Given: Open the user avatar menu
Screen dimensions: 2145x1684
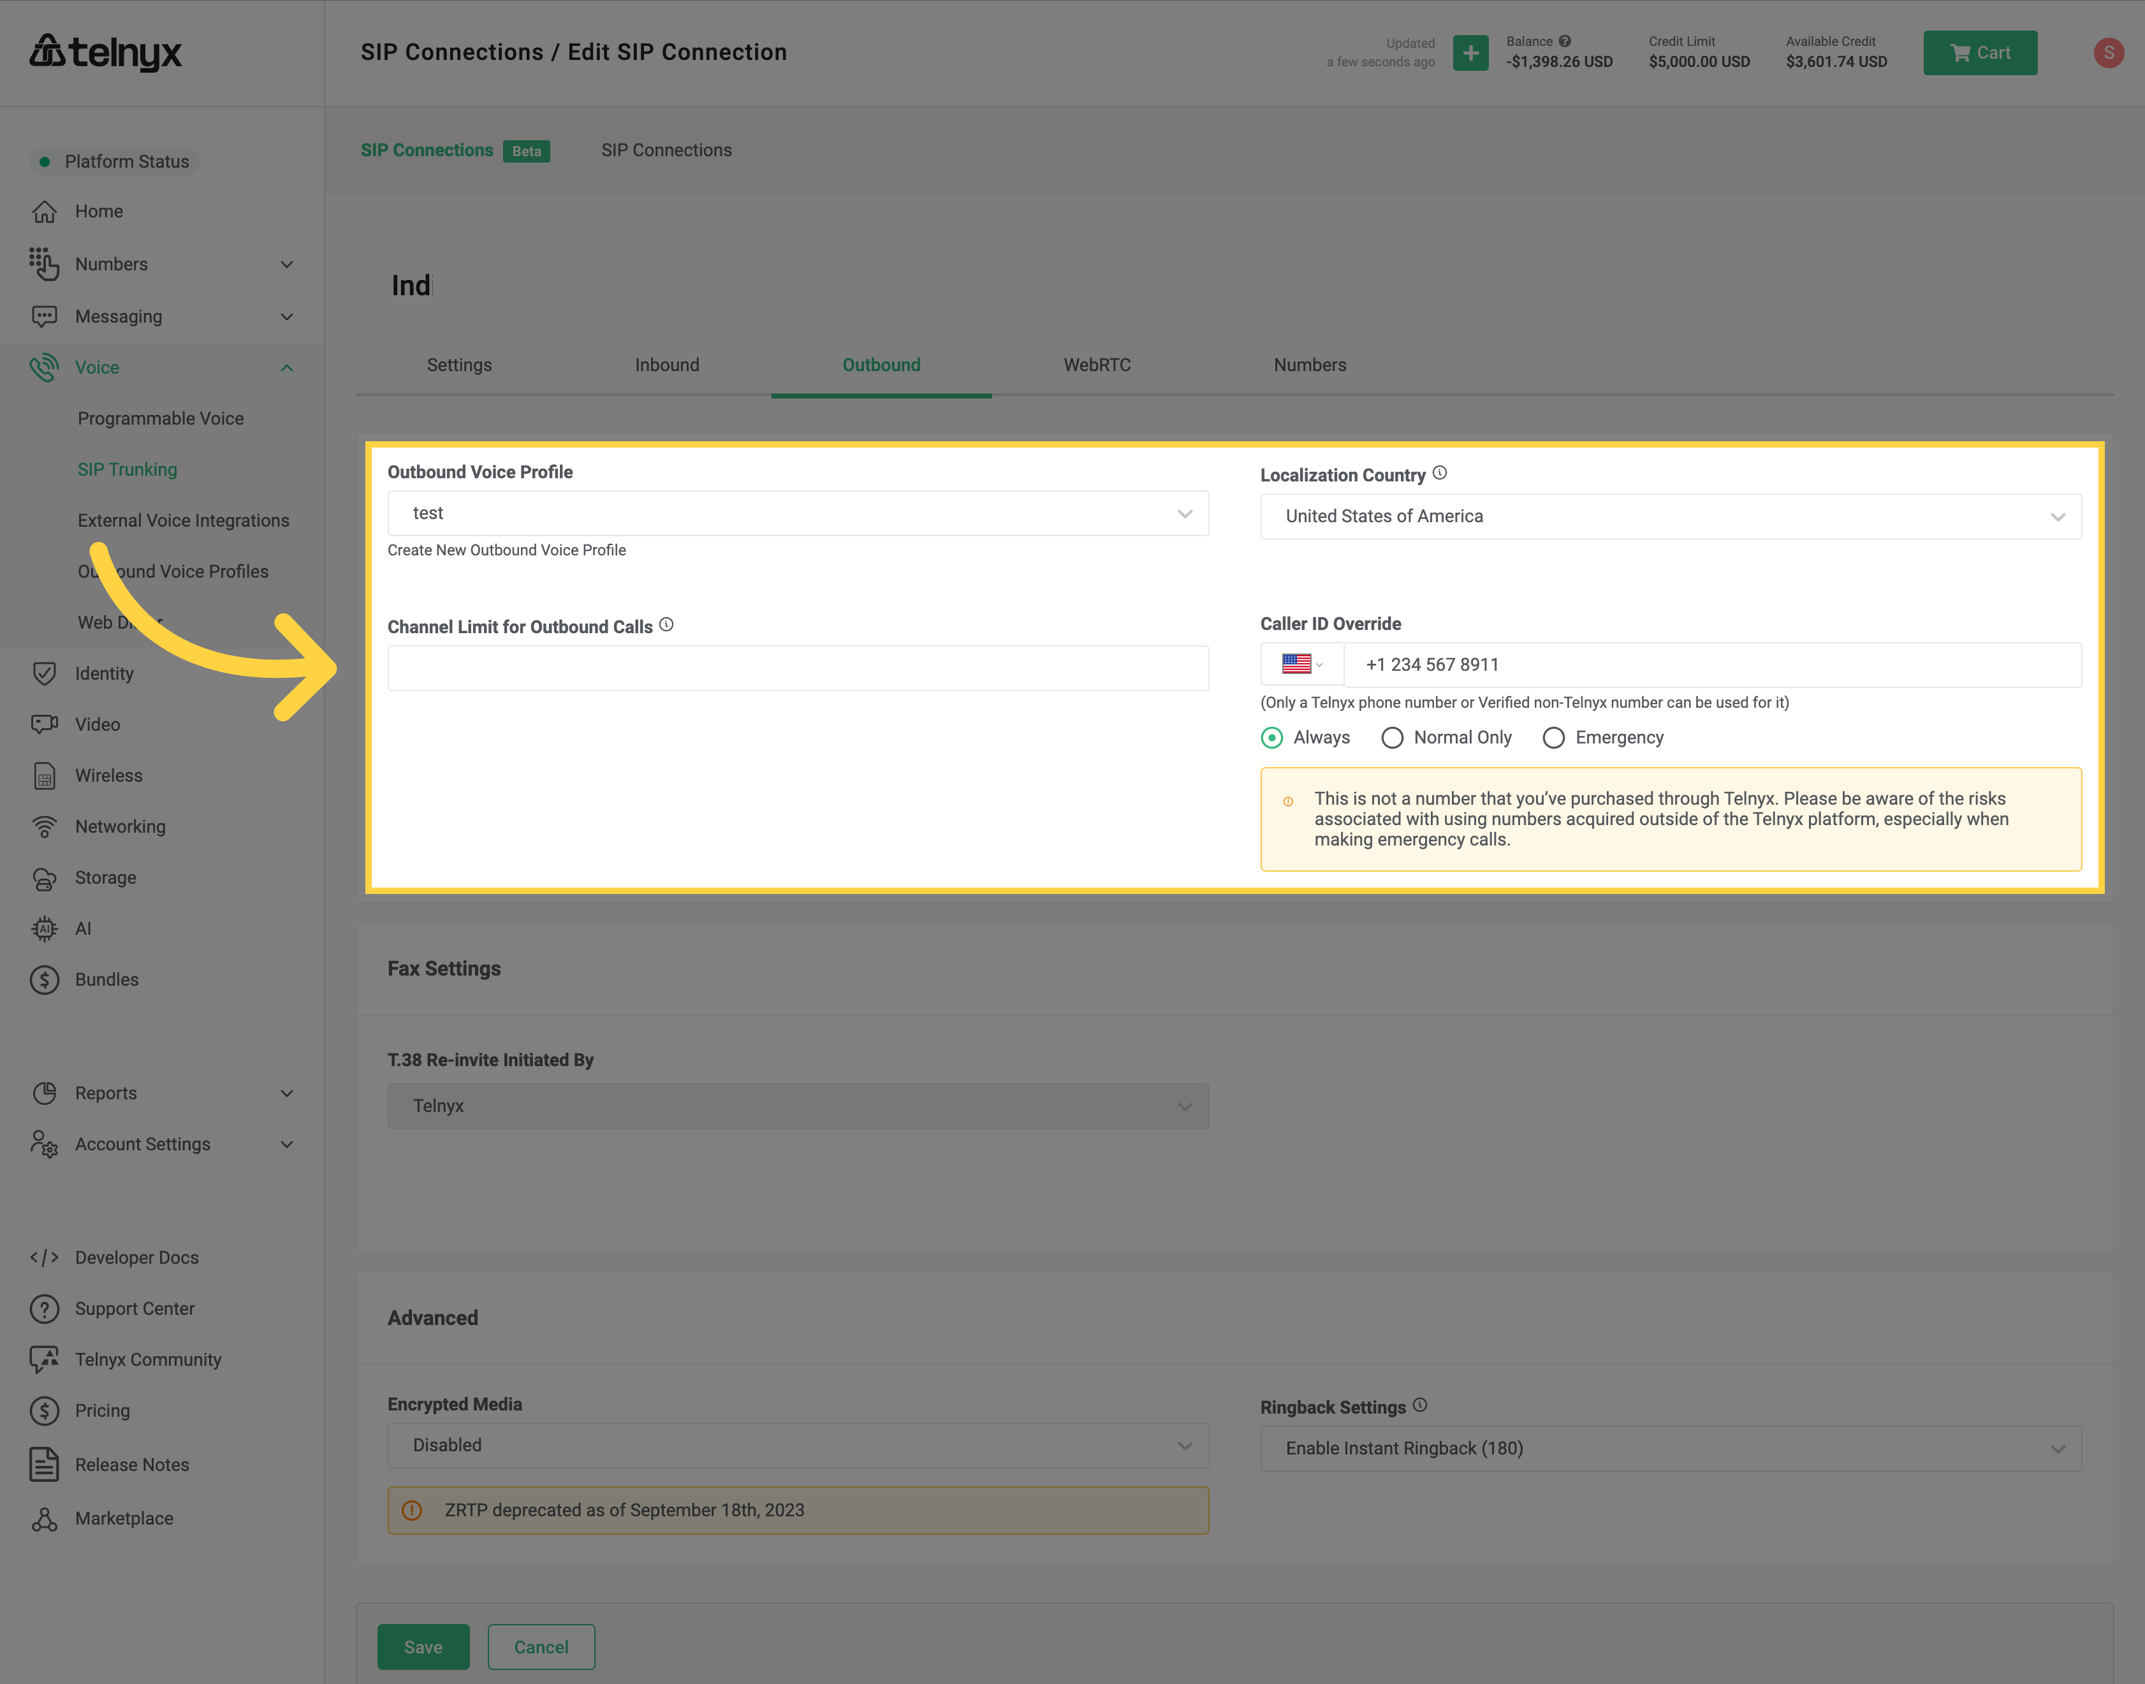Looking at the screenshot, I should [2107, 52].
